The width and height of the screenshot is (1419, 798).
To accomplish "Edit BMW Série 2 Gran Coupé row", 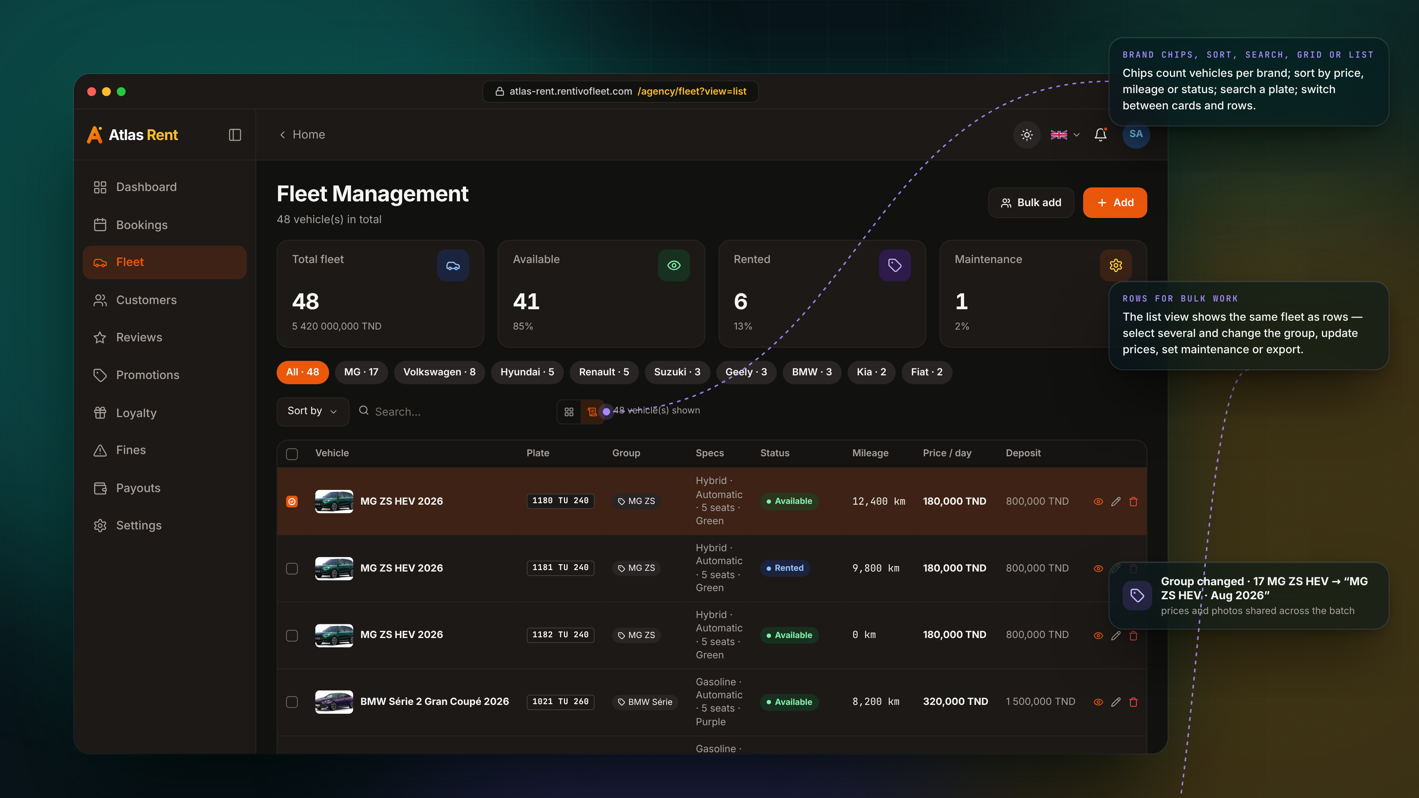I will [x=1116, y=702].
